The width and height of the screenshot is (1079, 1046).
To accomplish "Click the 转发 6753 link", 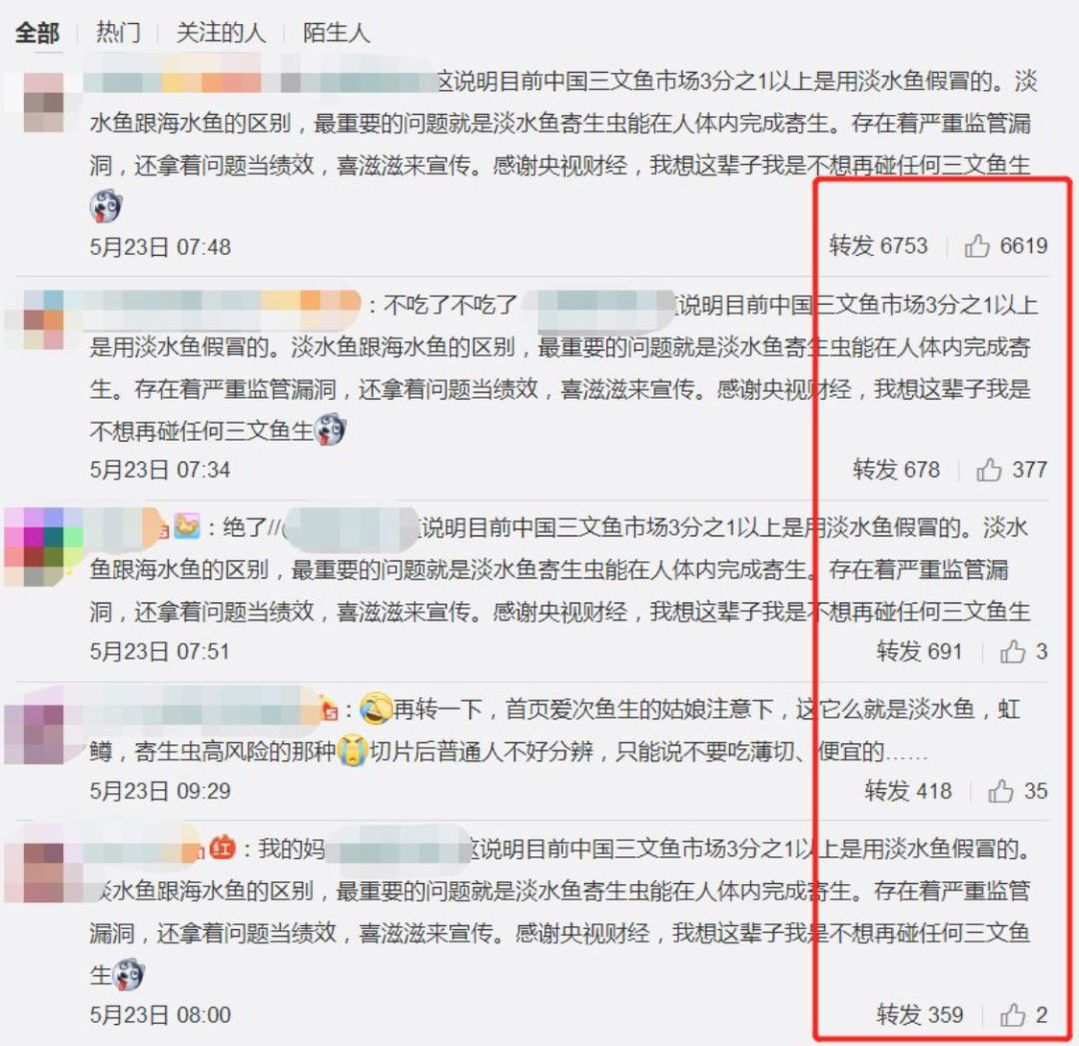I will pos(879,246).
